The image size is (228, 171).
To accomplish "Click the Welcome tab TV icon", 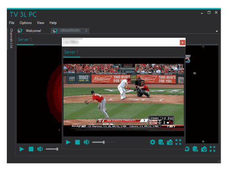I will [20, 31].
